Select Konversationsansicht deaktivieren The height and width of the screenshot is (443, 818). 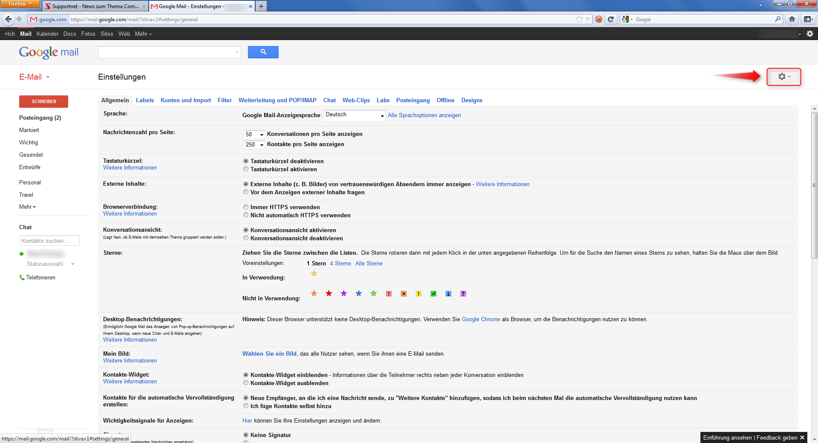pyautogui.click(x=246, y=238)
